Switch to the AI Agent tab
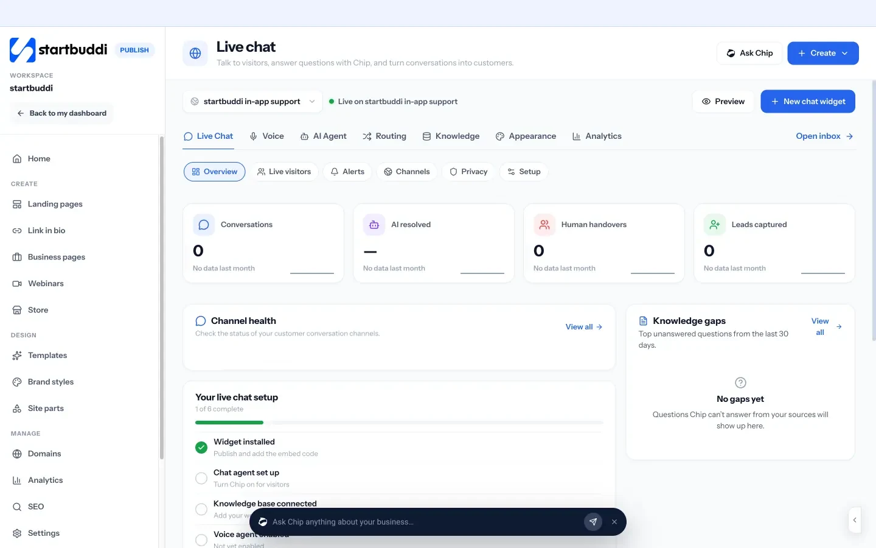The width and height of the screenshot is (876, 548). [x=323, y=136]
